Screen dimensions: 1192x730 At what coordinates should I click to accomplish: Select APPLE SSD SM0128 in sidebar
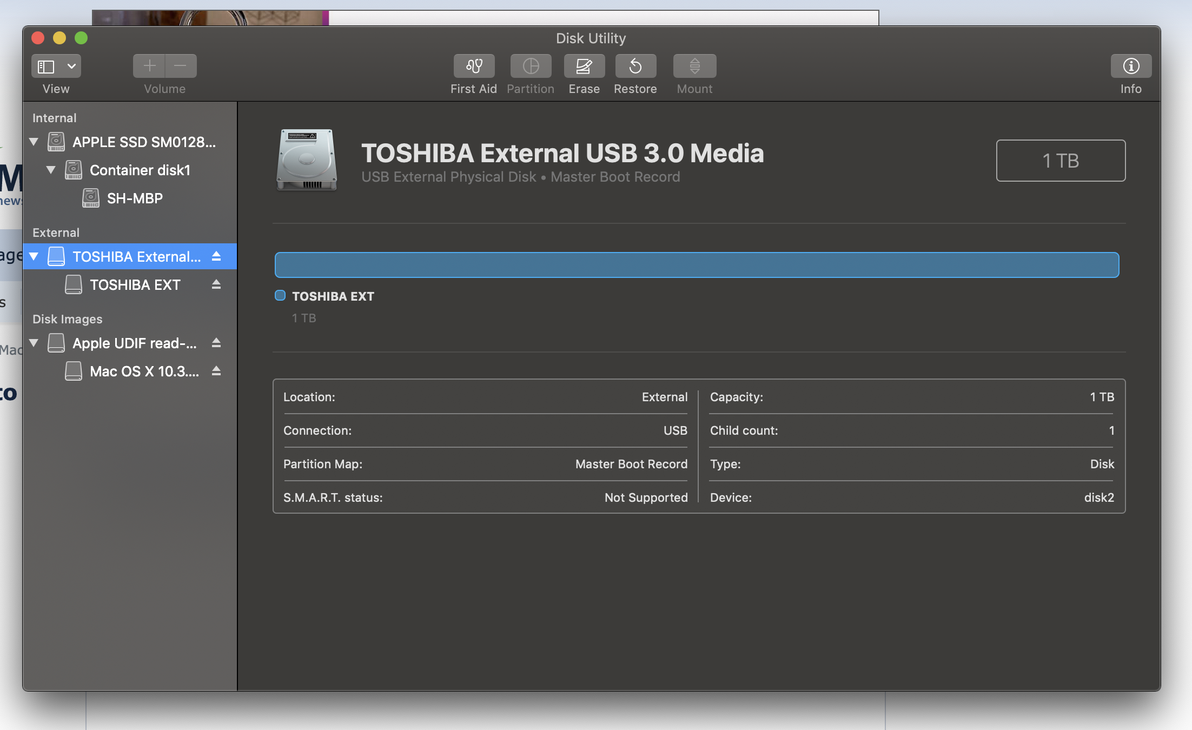pyautogui.click(x=130, y=142)
